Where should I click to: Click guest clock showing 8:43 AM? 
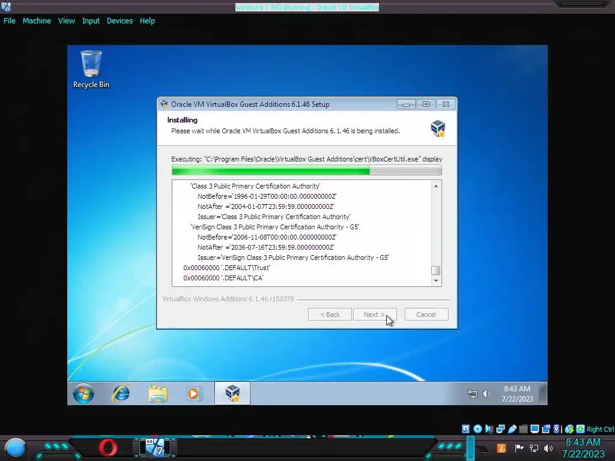point(517,394)
